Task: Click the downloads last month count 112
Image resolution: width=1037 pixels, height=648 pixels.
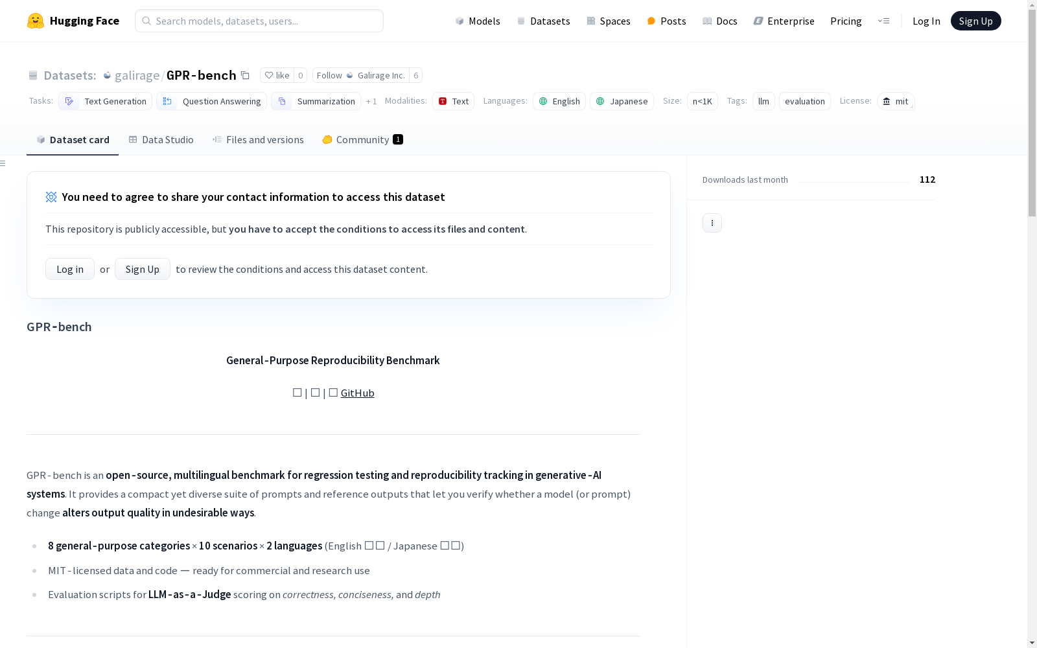Action: click(927, 179)
